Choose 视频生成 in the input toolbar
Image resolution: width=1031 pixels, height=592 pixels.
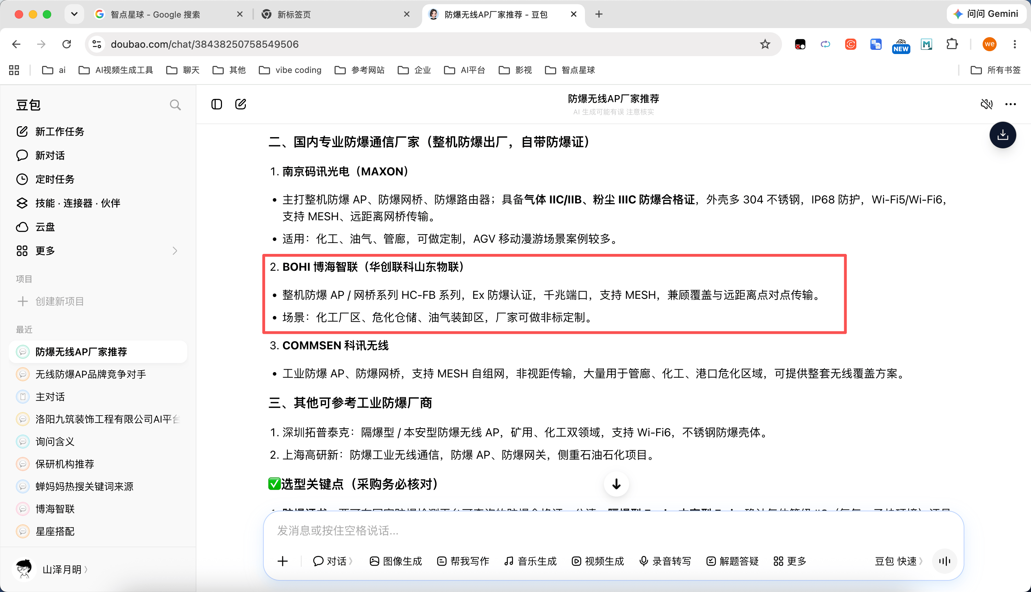598,561
